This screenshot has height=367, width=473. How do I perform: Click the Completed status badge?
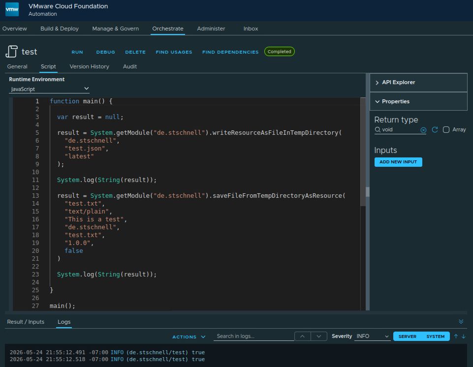pyautogui.click(x=280, y=52)
